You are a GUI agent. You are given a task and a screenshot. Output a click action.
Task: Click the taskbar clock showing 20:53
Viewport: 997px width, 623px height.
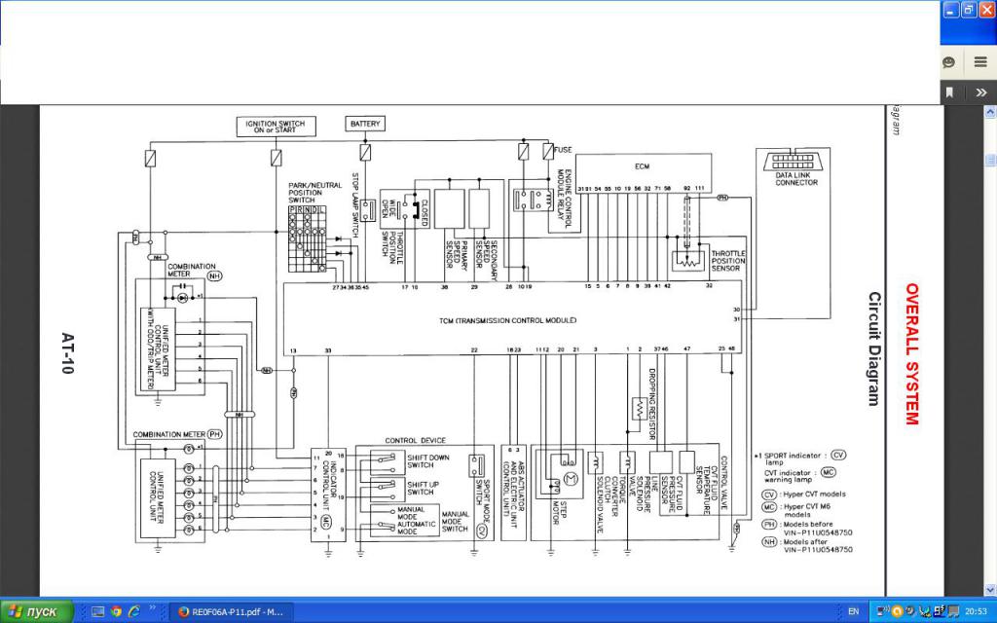pyautogui.click(x=976, y=611)
